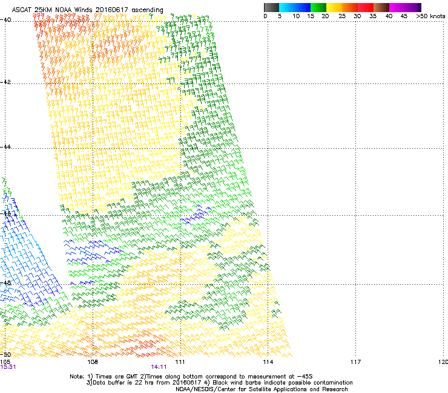Click the brown 35-40 knots legend swatch

tap(381, 7)
